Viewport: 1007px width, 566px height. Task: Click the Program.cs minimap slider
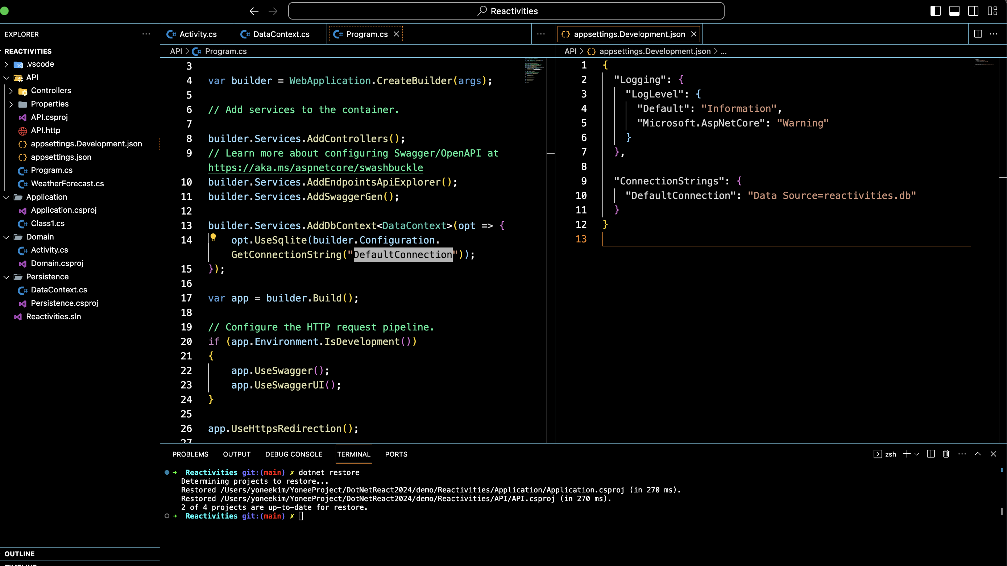pyautogui.click(x=534, y=70)
